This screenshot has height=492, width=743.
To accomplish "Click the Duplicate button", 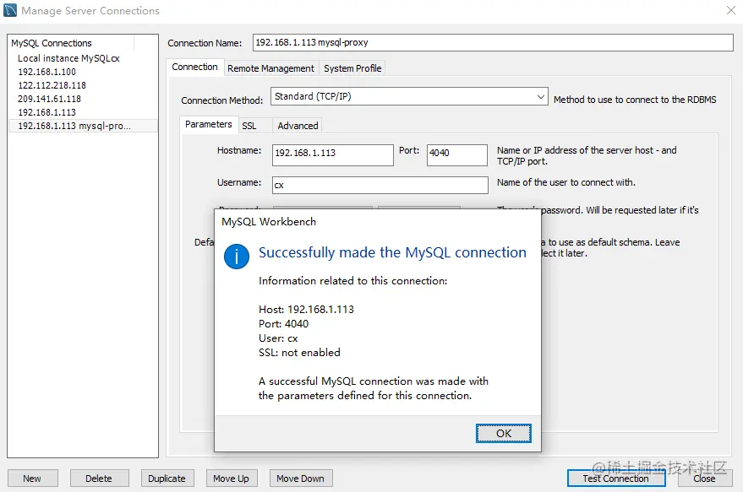I will tap(167, 478).
